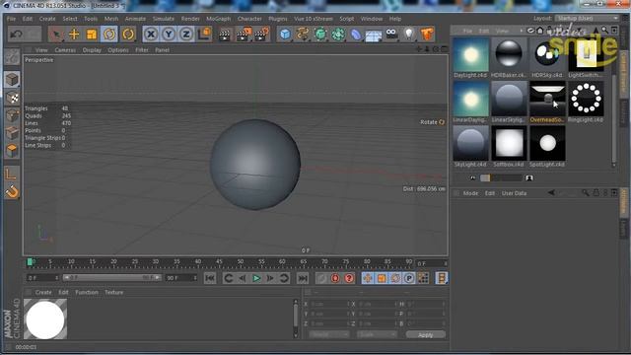Play the animation forward
Screen dimensions: 631x355
click(x=256, y=278)
